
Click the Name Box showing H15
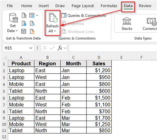coord(16,48)
